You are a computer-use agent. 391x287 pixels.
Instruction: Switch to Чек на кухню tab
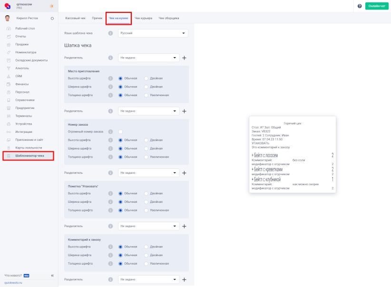[x=118, y=18]
